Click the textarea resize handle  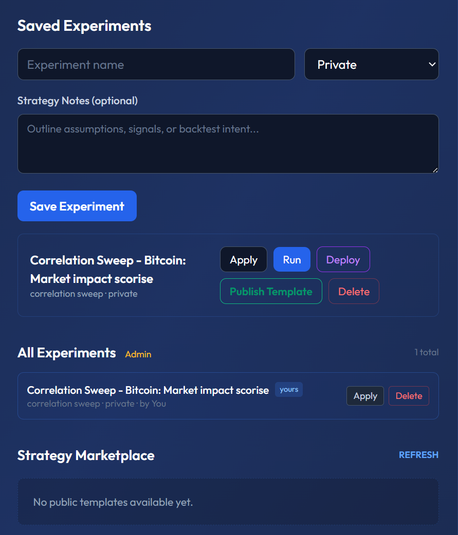coord(435,169)
